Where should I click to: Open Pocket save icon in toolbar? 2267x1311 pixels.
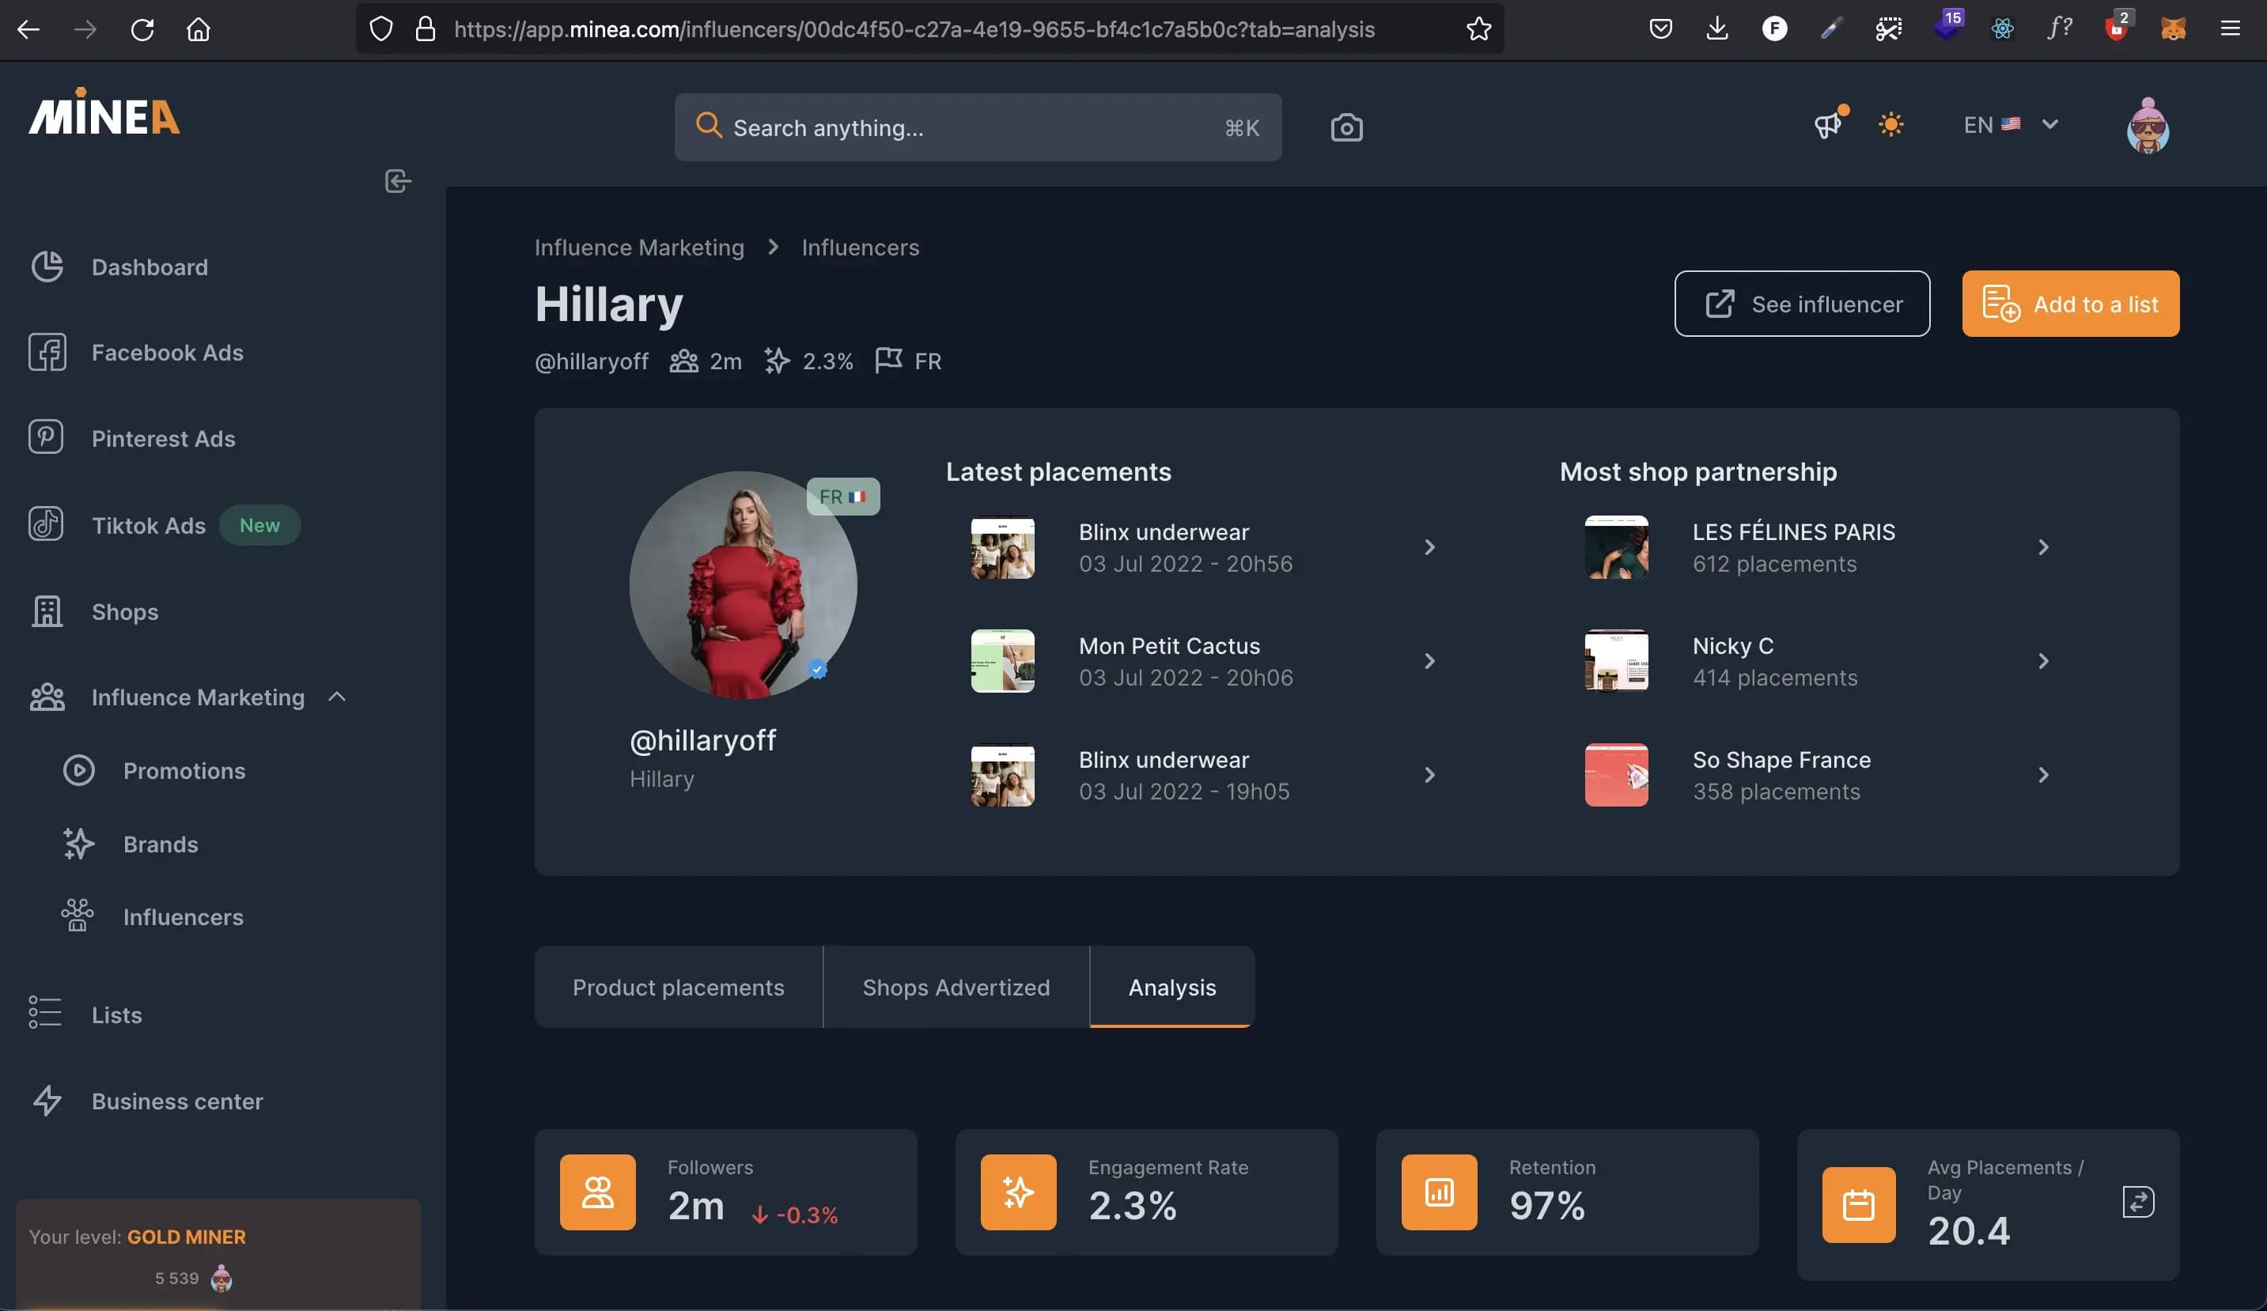(1660, 28)
